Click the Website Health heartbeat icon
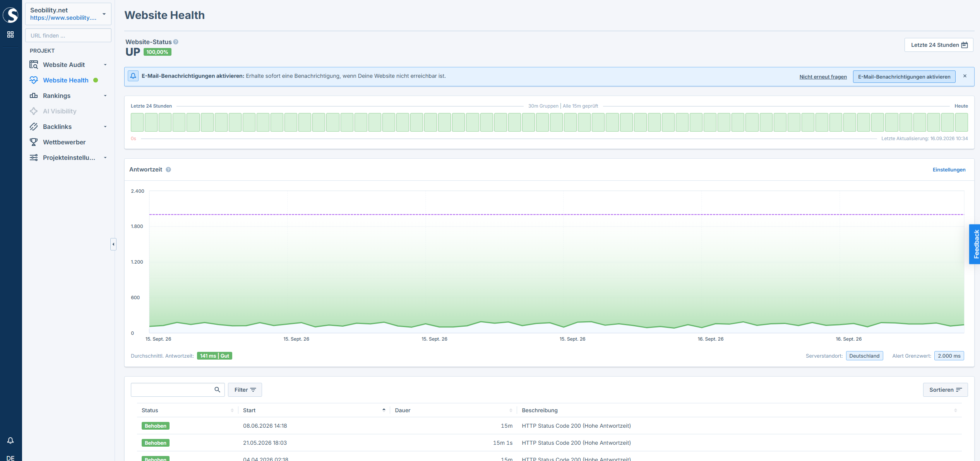Screen dimensions: 980x461 click(34, 80)
